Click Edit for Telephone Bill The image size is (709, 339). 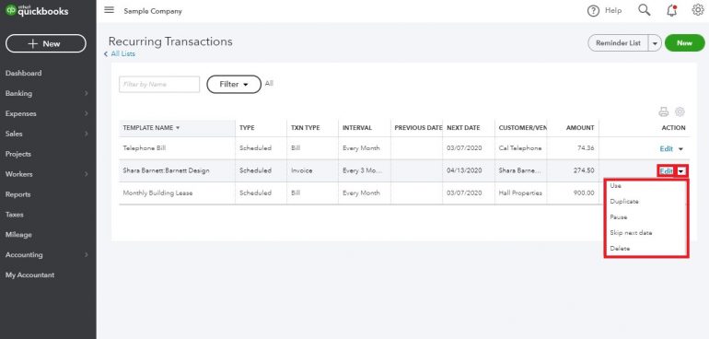point(666,149)
